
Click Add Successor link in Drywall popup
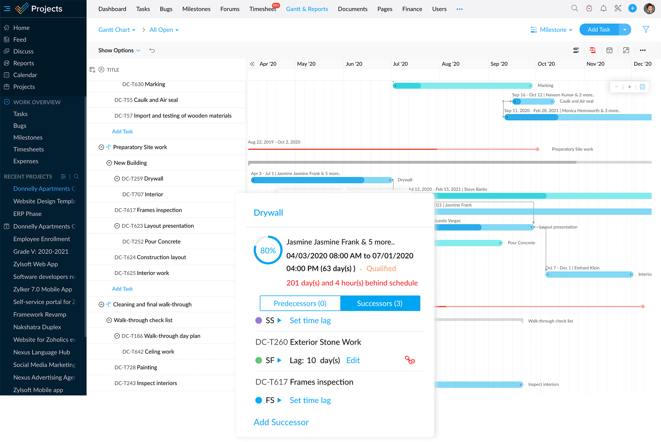coord(280,422)
